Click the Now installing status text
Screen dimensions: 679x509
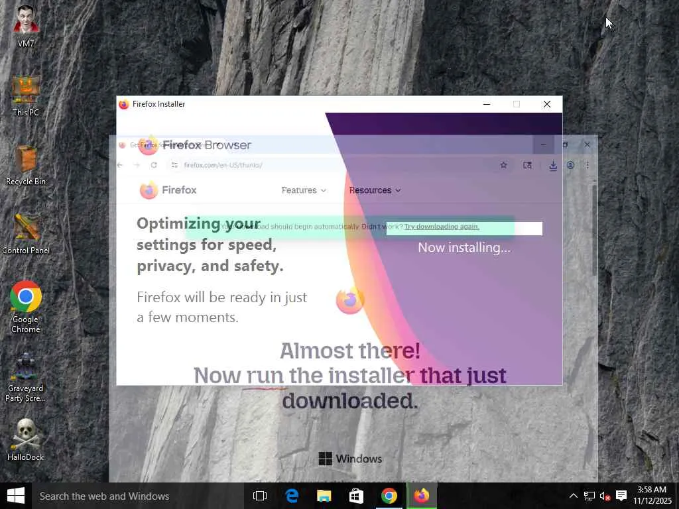click(464, 248)
